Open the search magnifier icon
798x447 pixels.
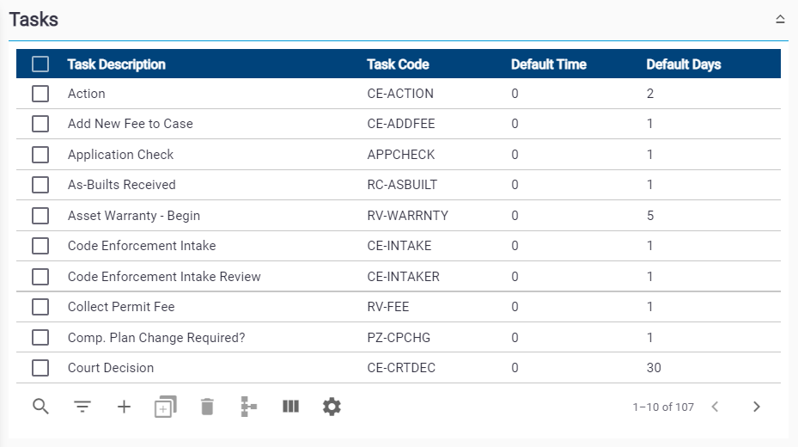coord(40,407)
